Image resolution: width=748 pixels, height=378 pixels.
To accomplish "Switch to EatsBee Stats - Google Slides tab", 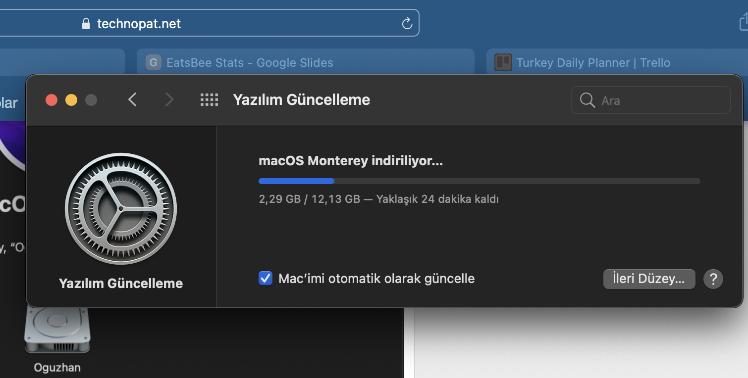I will coord(306,62).
